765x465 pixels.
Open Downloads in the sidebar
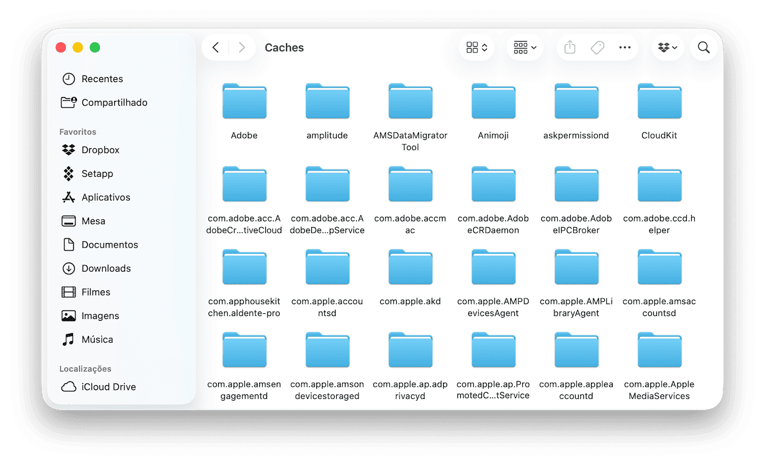[96, 268]
